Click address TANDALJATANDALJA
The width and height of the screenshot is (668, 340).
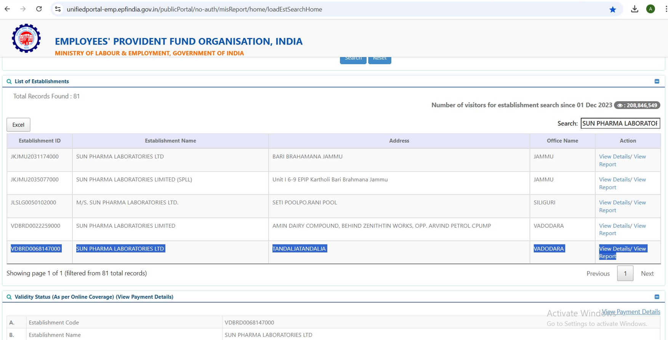[300, 249]
